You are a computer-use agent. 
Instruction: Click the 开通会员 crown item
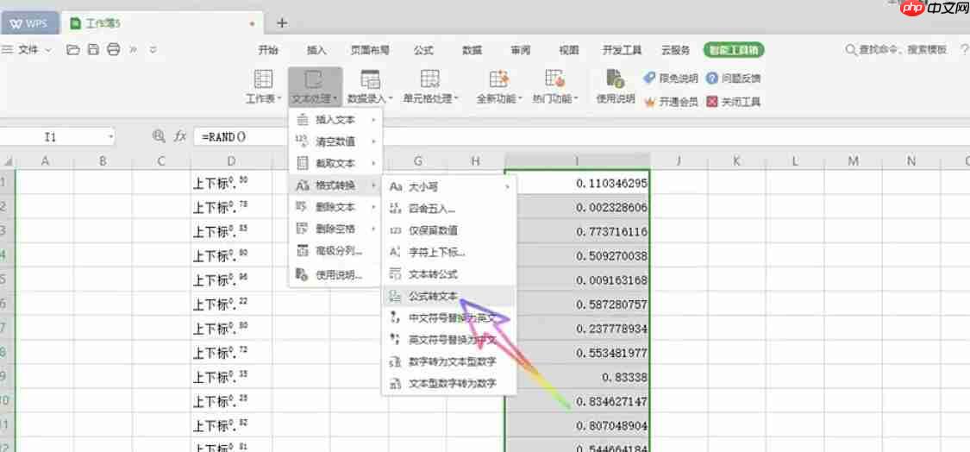pos(671,102)
